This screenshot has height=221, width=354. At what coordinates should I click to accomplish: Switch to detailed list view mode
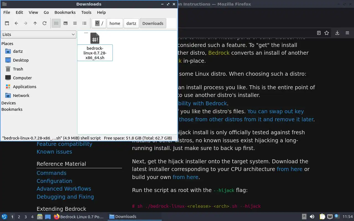click(x=84, y=23)
